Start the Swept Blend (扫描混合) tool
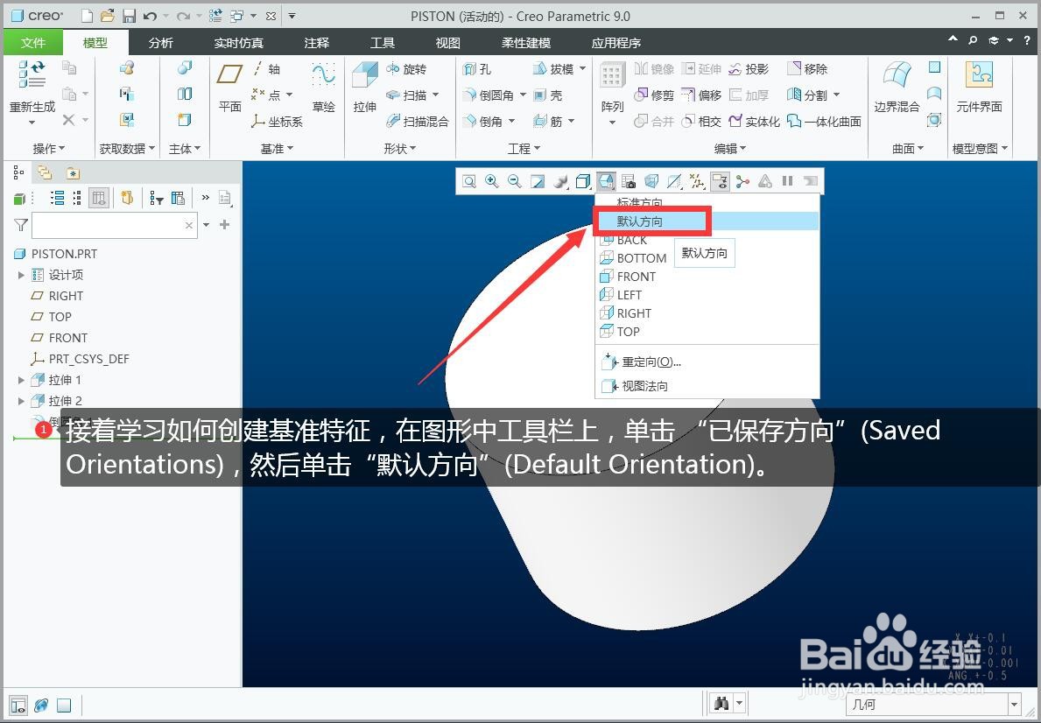Viewport: 1041px width, 723px height. (x=418, y=122)
